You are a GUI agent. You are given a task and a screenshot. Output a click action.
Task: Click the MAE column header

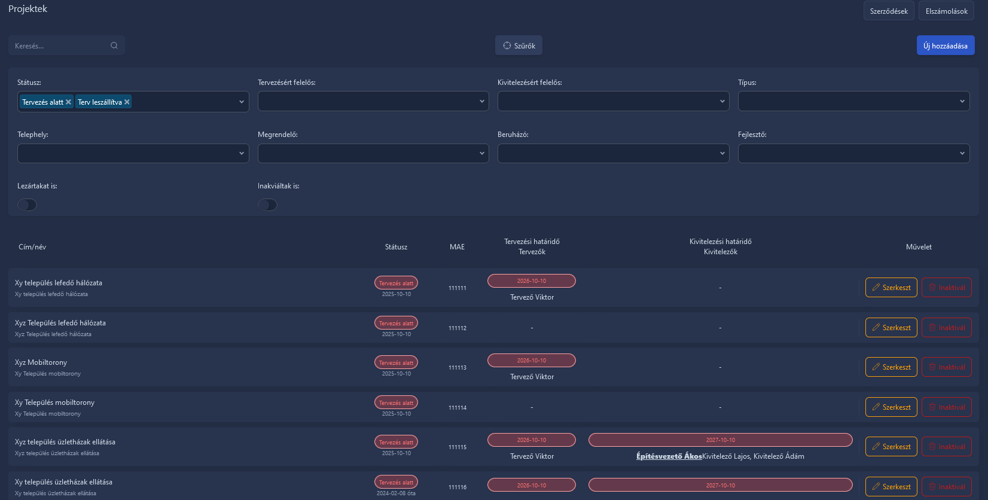tap(457, 247)
